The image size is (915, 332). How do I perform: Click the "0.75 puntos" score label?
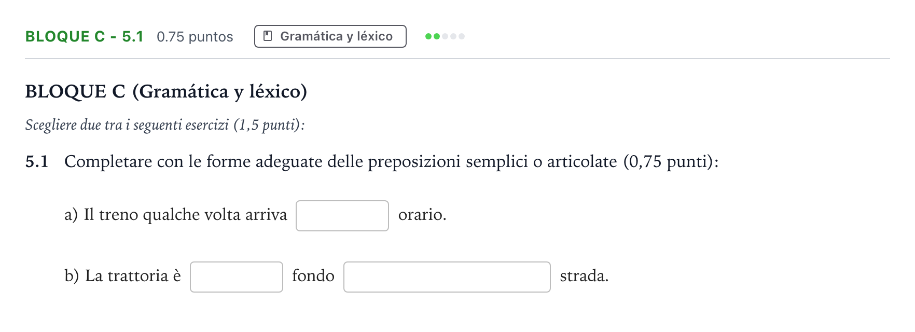[195, 37]
